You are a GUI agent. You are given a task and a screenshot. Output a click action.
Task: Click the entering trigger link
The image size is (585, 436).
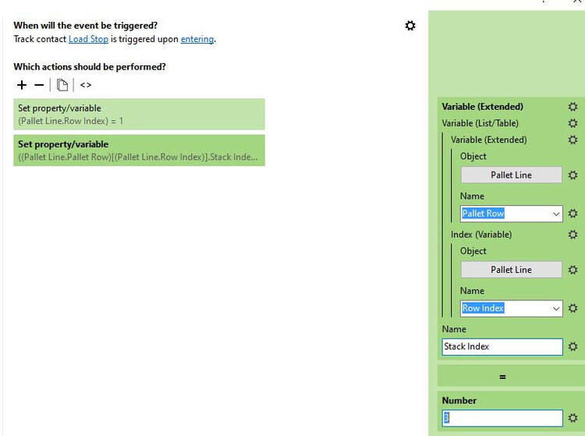point(197,39)
